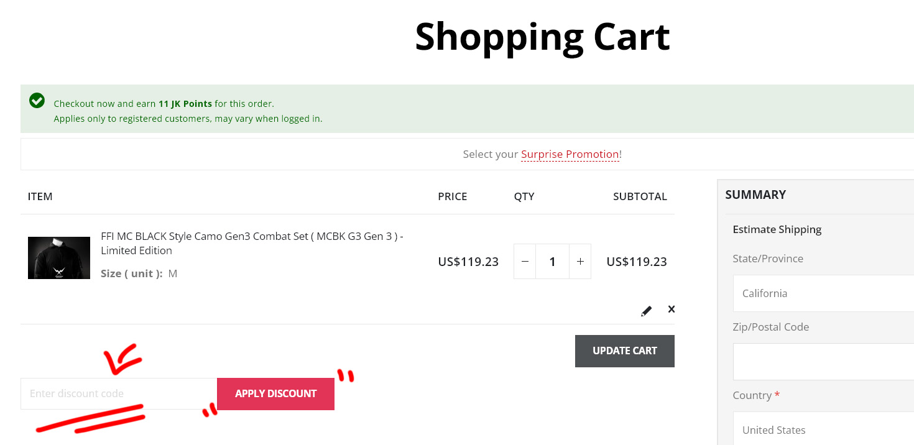Open the FFI MC BLACK product thumbnail
The image size is (914, 445).
tap(59, 257)
